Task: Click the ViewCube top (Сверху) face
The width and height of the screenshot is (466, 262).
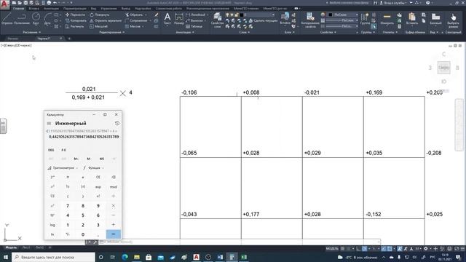Action: (x=443, y=68)
